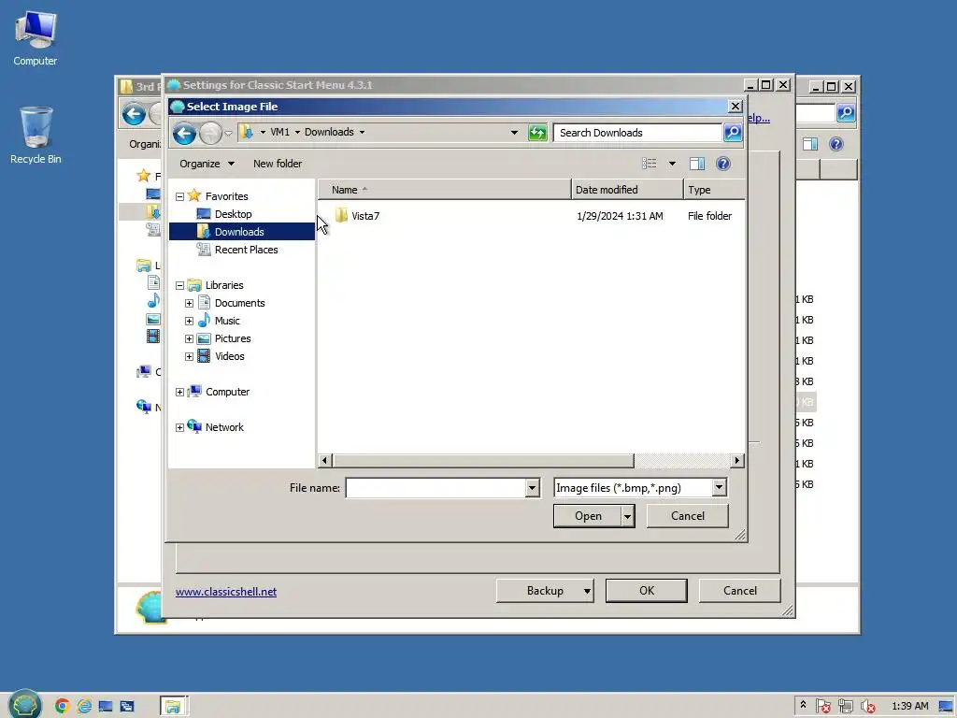Open the dropdown arrow beside Open button
The height and width of the screenshot is (718, 957).
pos(627,516)
